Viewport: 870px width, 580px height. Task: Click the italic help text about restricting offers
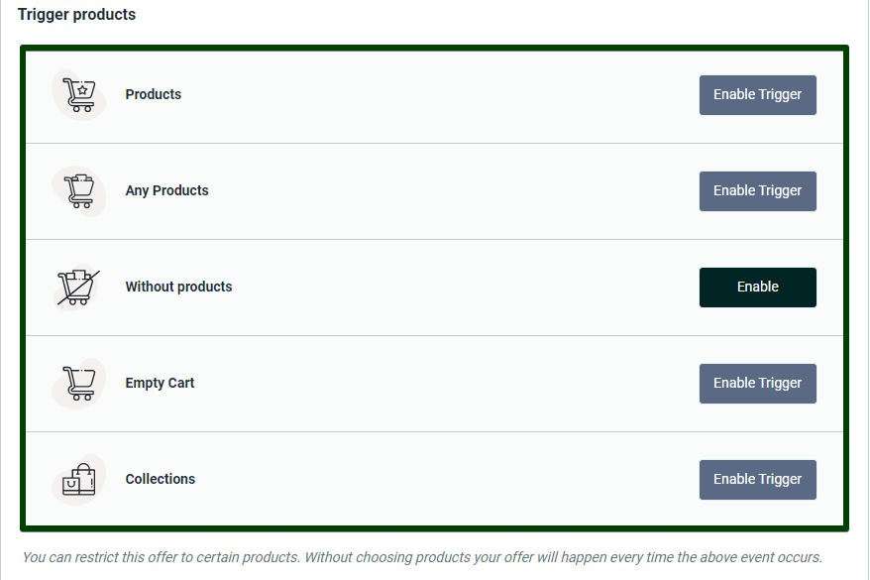[422, 557]
